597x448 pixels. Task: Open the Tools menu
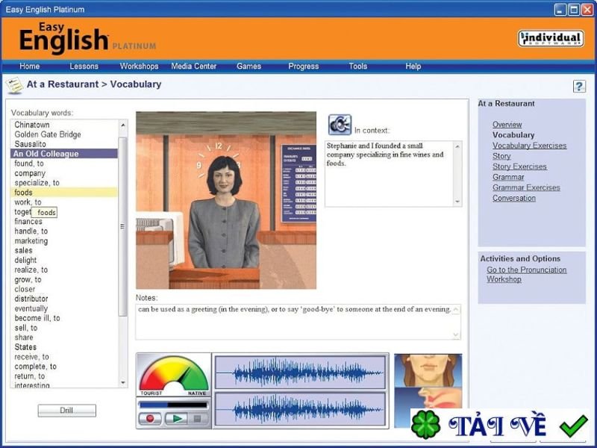pos(358,66)
